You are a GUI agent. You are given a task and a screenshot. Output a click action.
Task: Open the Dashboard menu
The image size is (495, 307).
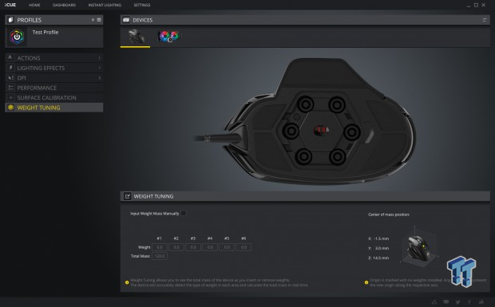click(64, 5)
